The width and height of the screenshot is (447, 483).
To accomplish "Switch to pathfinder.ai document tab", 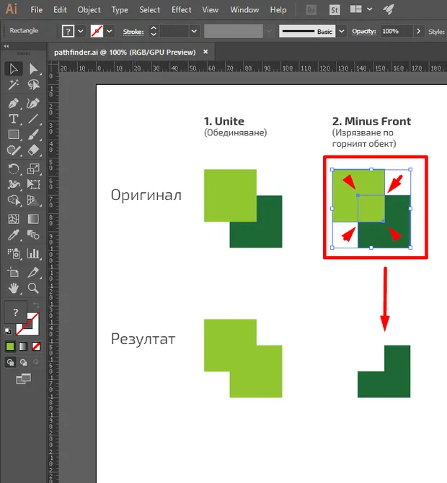I will [x=125, y=52].
